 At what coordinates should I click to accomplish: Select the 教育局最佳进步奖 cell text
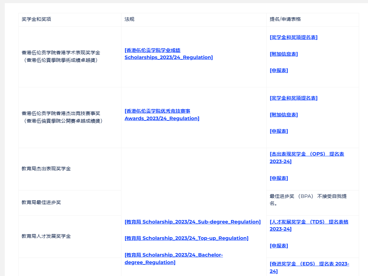coord(41,203)
